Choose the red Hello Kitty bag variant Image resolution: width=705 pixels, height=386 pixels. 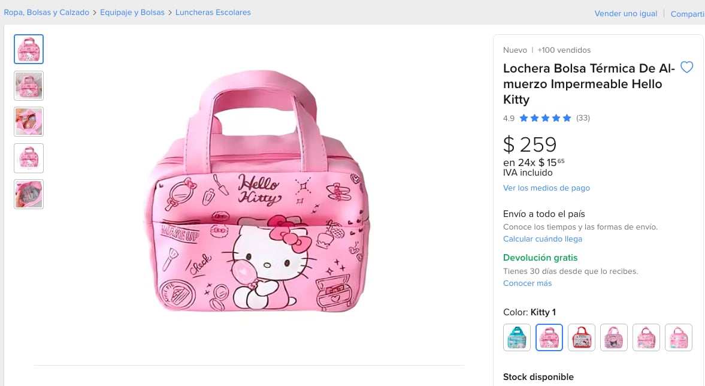(x=582, y=337)
